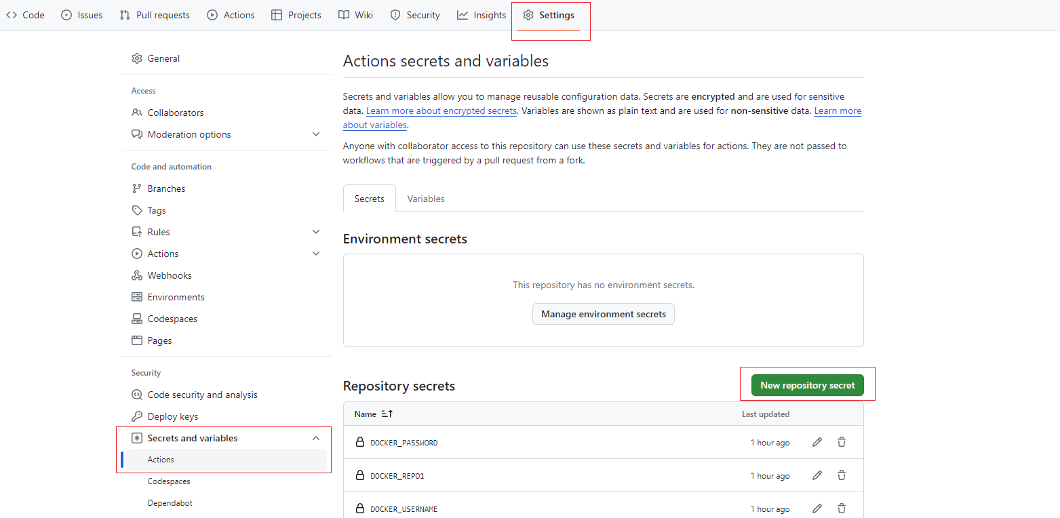This screenshot has width=1060, height=518.
Task: Click the Security shield icon in top bar
Action: click(395, 15)
